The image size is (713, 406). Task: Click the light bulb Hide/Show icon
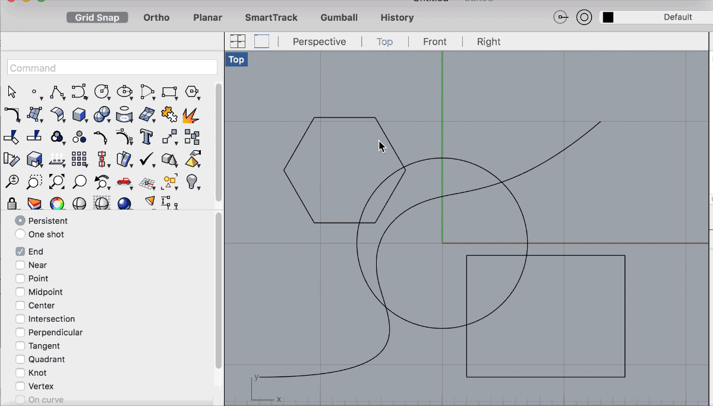tap(191, 181)
